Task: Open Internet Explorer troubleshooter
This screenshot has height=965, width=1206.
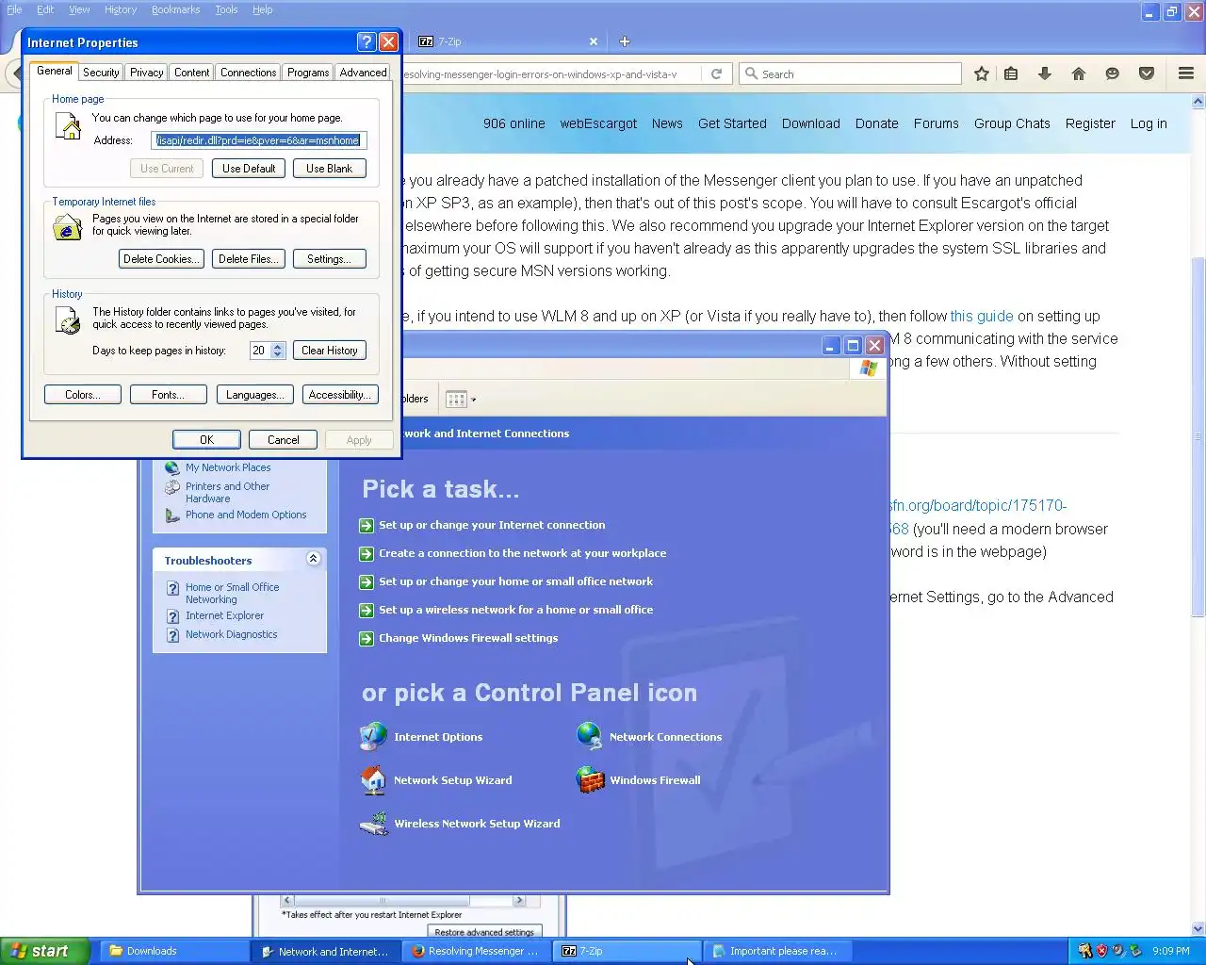Action: 224,615
